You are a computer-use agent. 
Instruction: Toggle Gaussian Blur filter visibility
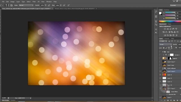click(x=167, y=94)
